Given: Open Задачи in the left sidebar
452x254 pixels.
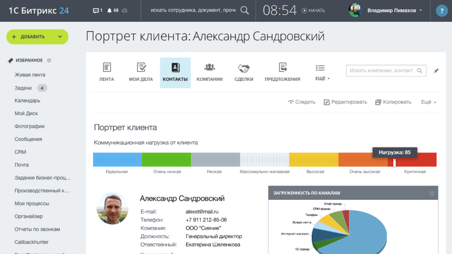Looking at the screenshot, I should (x=23, y=88).
